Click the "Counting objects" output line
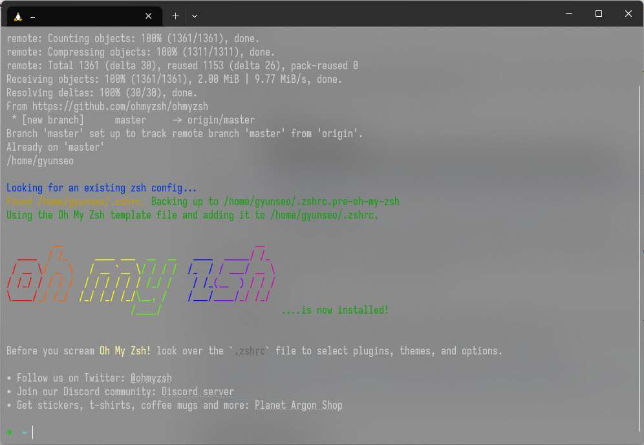The width and height of the screenshot is (644, 445). pos(133,39)
